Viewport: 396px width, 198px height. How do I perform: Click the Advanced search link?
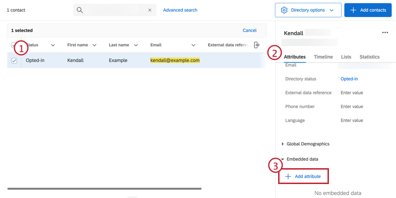point(180,10)
